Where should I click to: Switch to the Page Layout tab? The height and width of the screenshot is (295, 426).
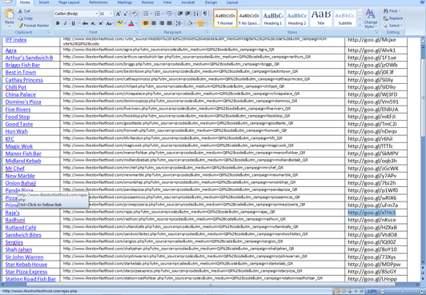[69, 2]
